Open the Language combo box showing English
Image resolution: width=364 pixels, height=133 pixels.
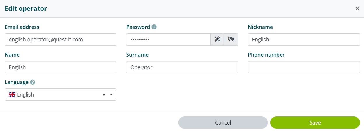click(60, 94)
